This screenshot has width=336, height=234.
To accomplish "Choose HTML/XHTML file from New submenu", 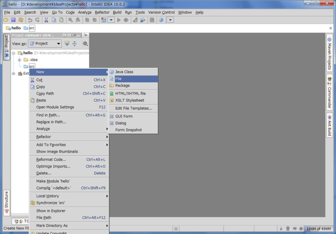I will (133, 93).
